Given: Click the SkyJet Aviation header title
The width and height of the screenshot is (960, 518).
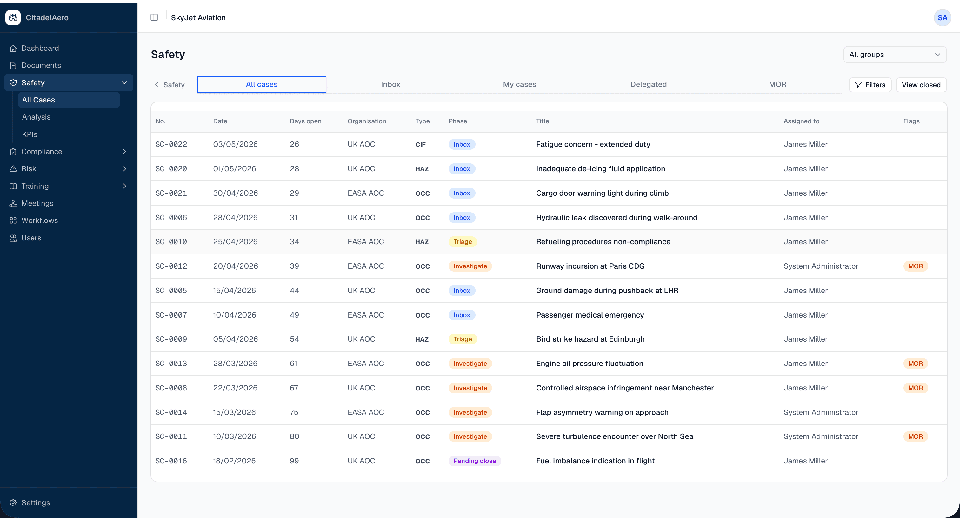Looking at the screenshot, I should [198, 17].
